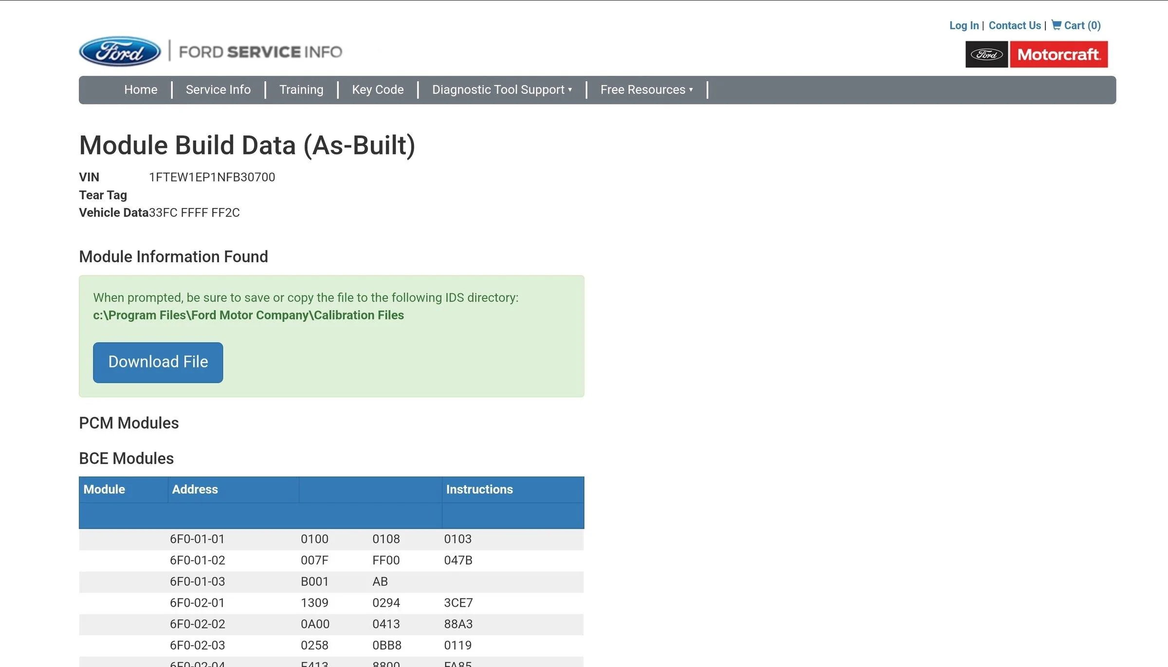
Task: Select Home in the navigation bar
Action: point(140,89)
